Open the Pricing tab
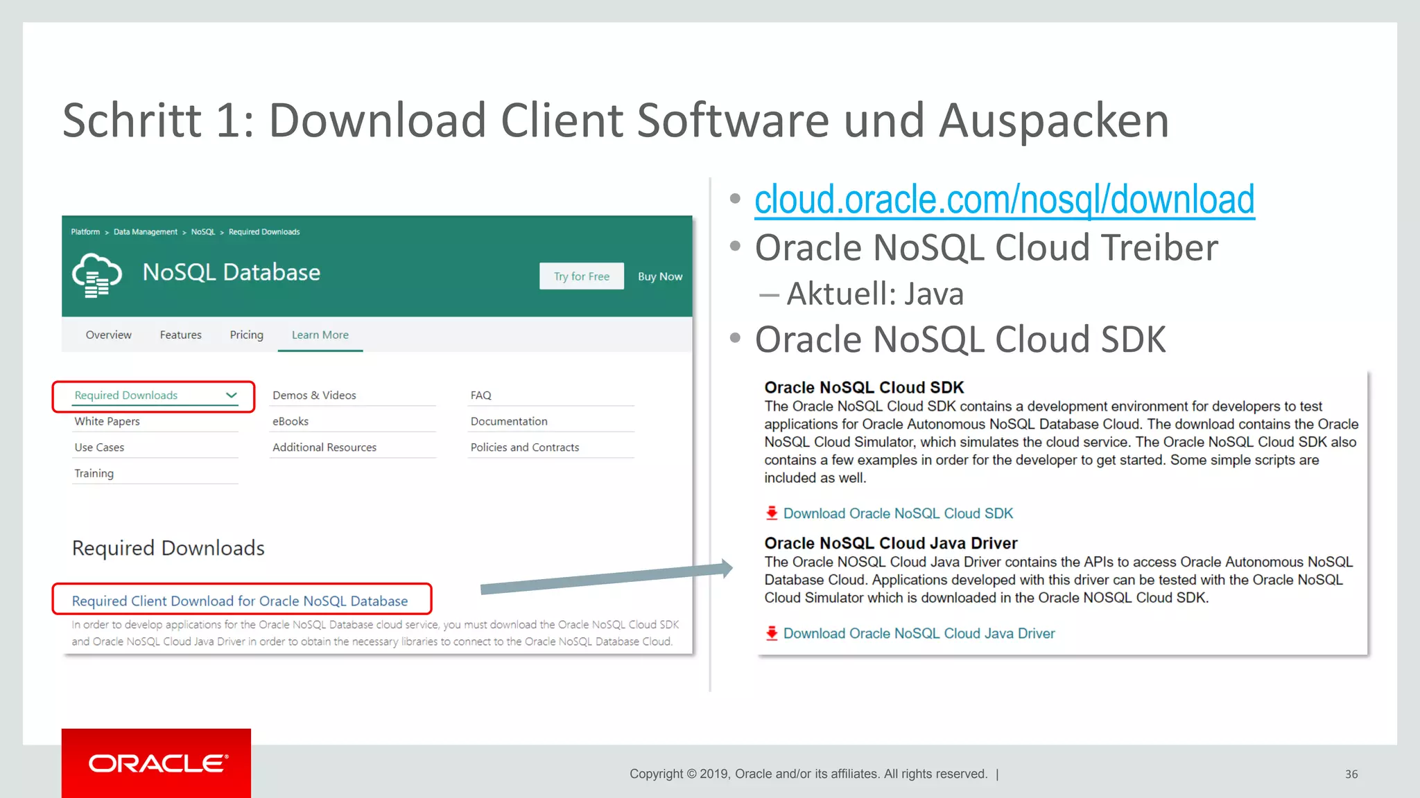Image resolution: width=1420 pixels, height=798 pixels. tap(247, 335)
